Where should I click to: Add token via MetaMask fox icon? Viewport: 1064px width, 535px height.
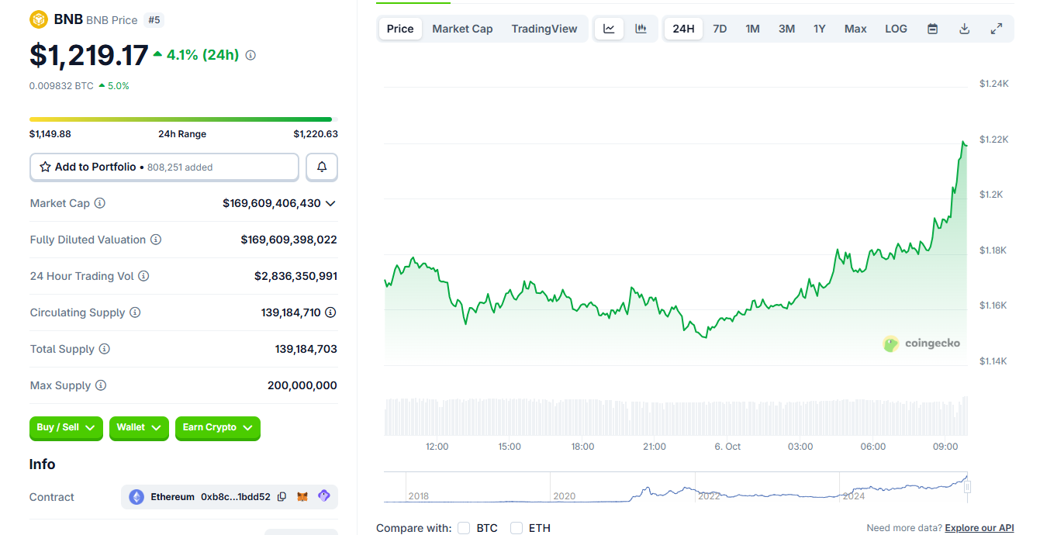(x=303, y=497)
